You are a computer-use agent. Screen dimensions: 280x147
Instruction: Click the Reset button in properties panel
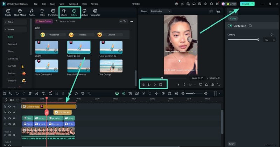click(x=231, y=143)
